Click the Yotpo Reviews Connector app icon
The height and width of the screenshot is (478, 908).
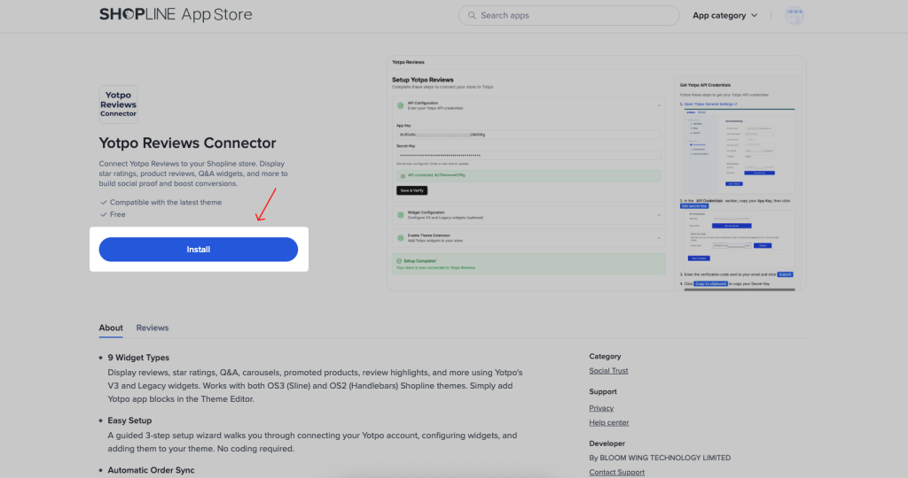[118, 104]
